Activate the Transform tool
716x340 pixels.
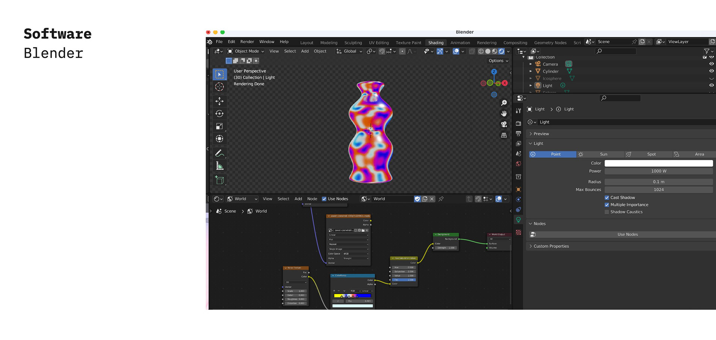pos(220,139)
